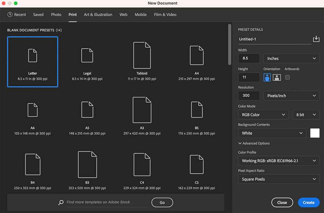The image size is (324, 213).
Task: Choose the A4 preset thumbnail
Action: pyautogui.click(x=196, y=55)
